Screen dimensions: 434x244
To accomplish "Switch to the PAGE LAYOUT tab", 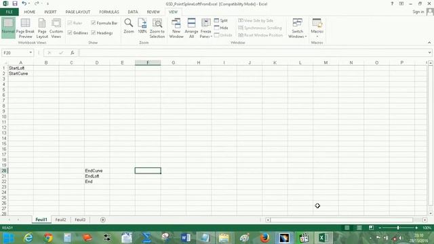I will tap(78, 12).
